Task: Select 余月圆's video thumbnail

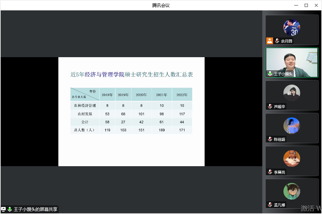Action: coord(292,28)
